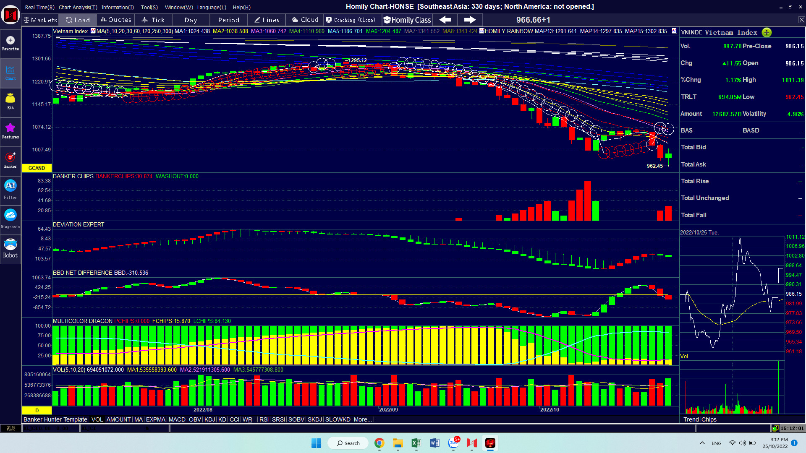Click the yellow D period box
This screenshot has width=806, height=453.
click(x=37, y=410)
